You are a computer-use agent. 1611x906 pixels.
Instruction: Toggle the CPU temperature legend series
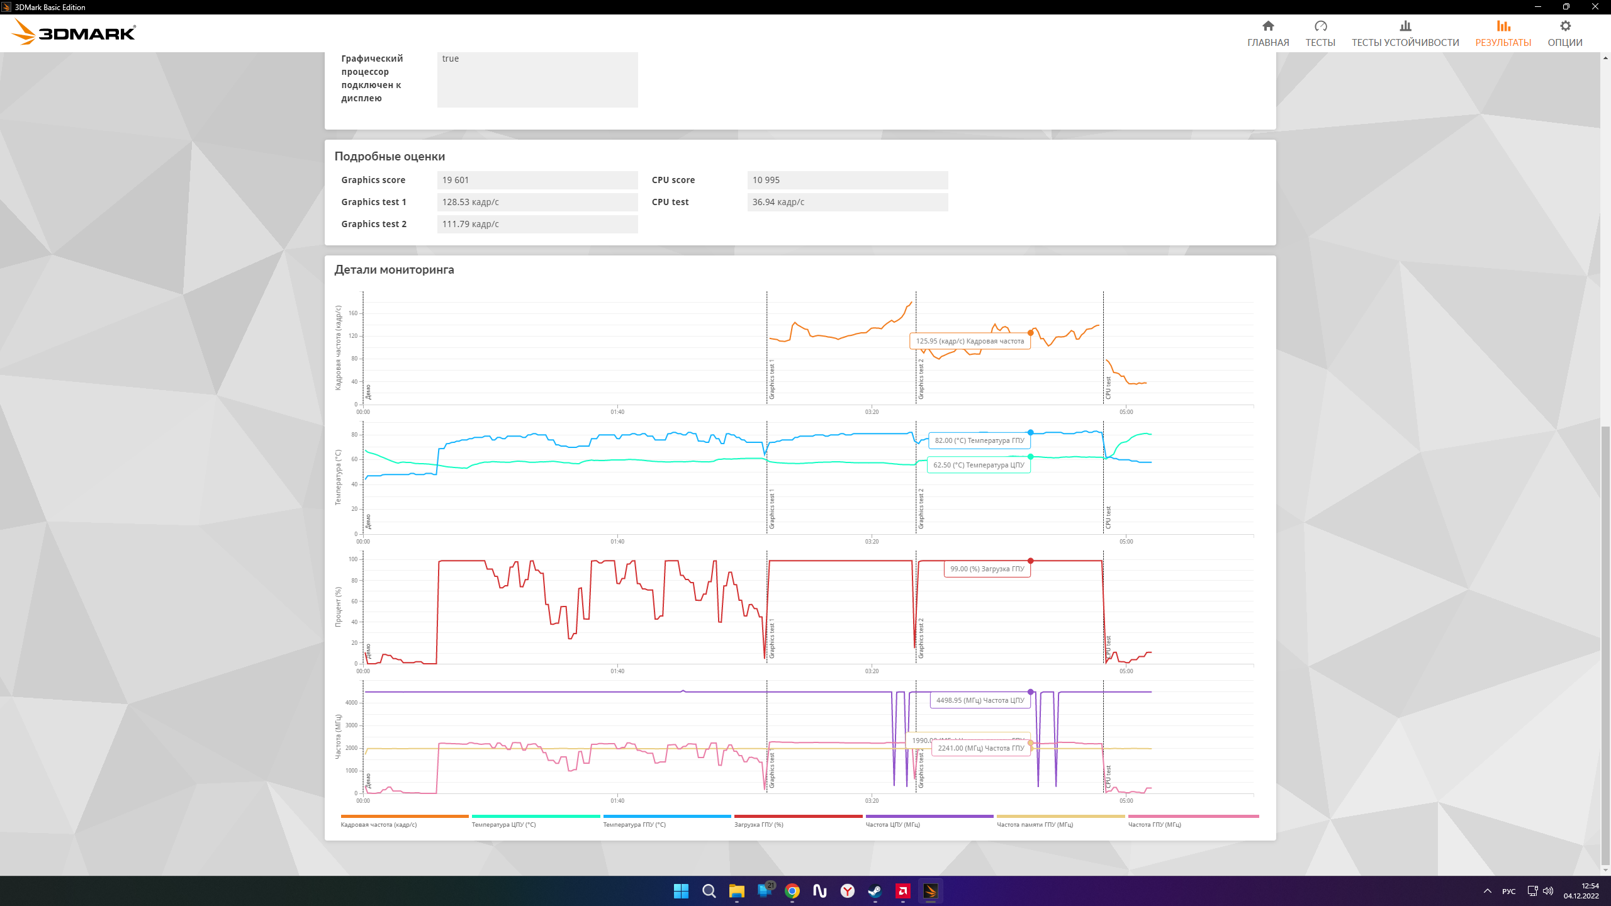[503, 824]
